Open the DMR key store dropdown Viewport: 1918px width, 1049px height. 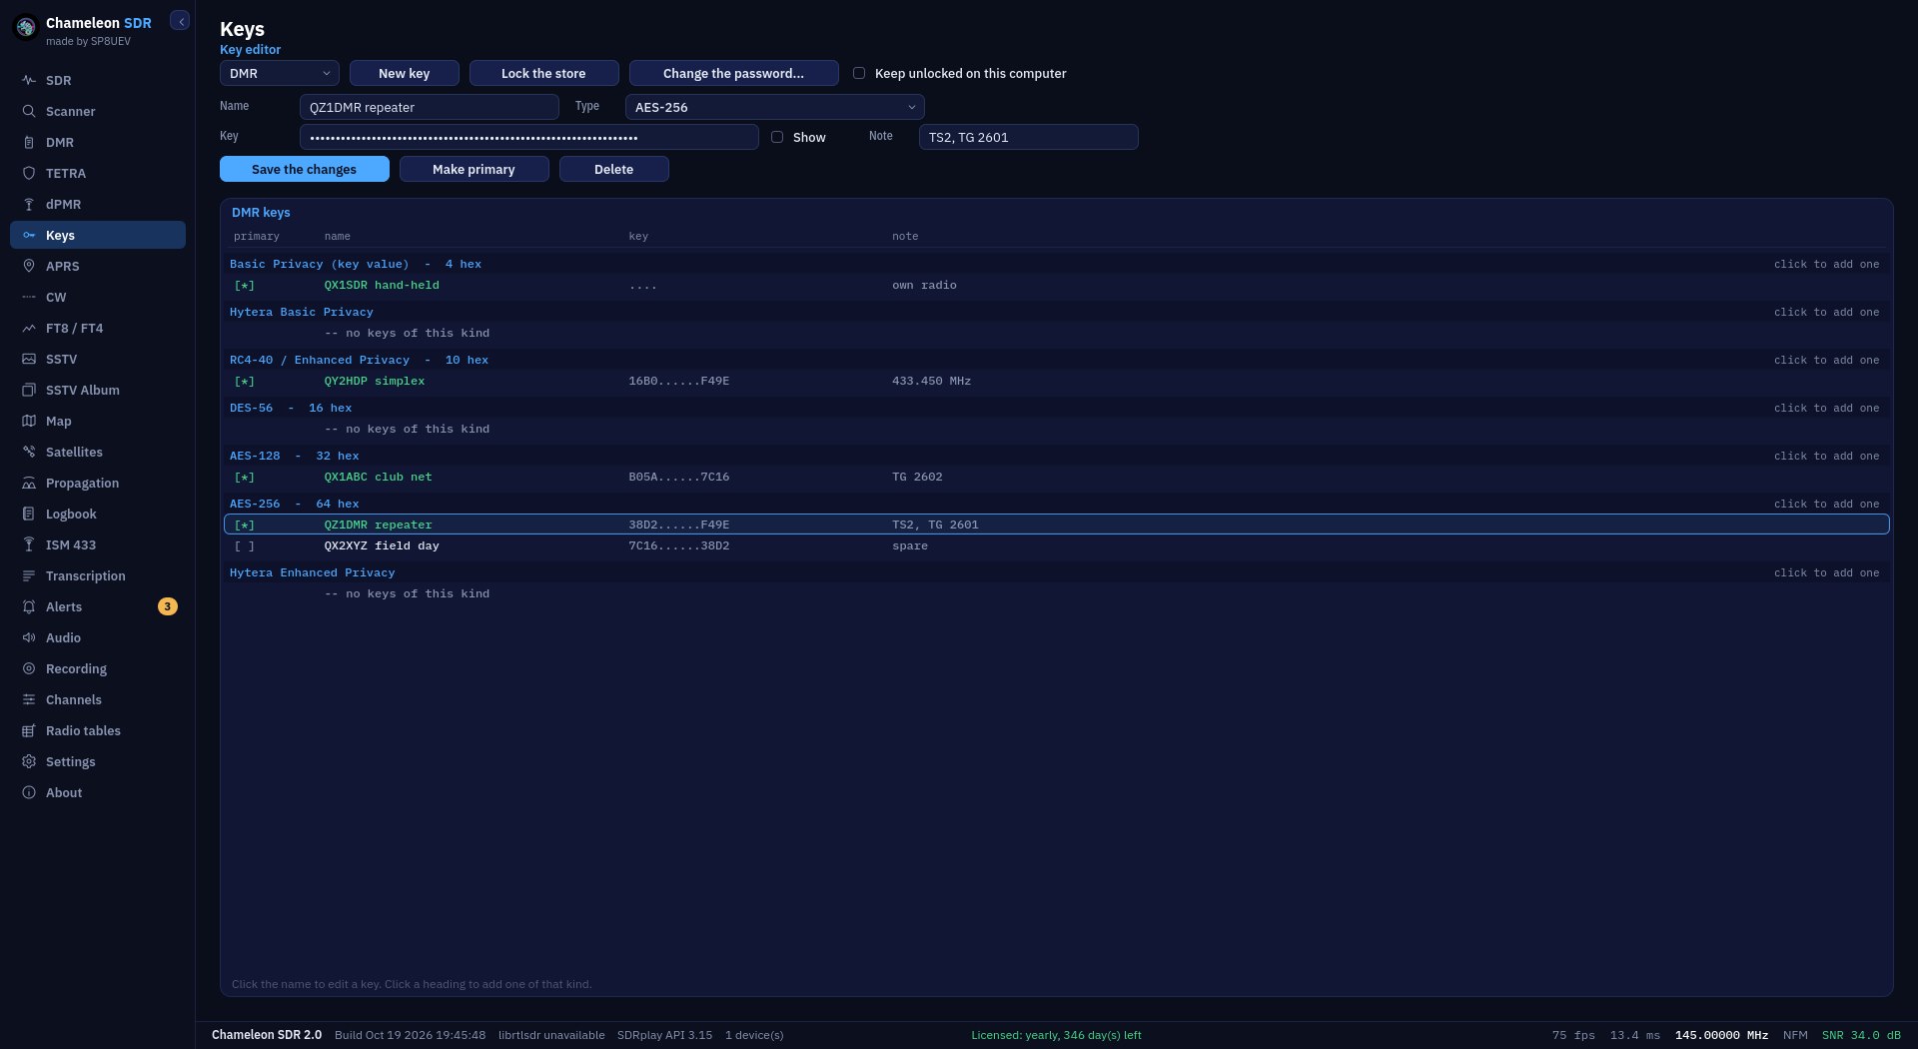coord(280,73)
